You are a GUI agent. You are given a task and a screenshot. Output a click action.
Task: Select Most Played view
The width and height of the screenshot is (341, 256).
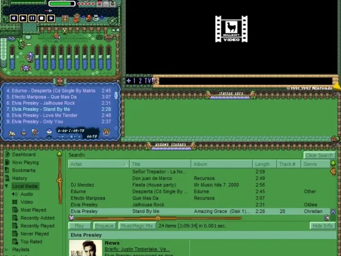coord(33,210)
